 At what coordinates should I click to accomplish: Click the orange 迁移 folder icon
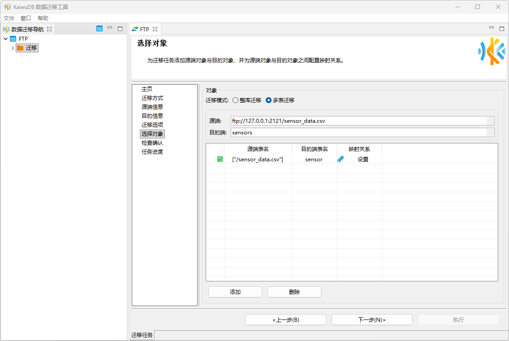pyautogui.click(x=20, y=48)
